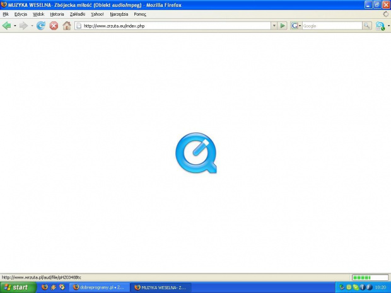Go to the Home page icon
Screen dimensions: 391x293
(x=67, y=26)
